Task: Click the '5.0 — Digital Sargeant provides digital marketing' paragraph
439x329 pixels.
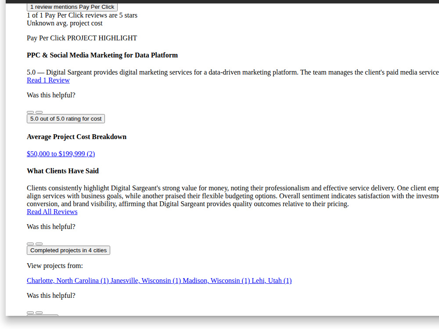Action: click(233, 72)
